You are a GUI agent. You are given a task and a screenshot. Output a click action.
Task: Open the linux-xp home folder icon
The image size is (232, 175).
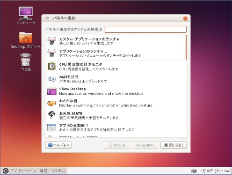coord(26,40)
